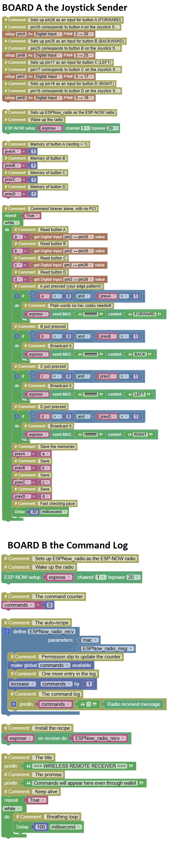
Task: Open txpower 20 dropdown in Board A ESP-NOW setup
Action: click(x=112, y=128)
